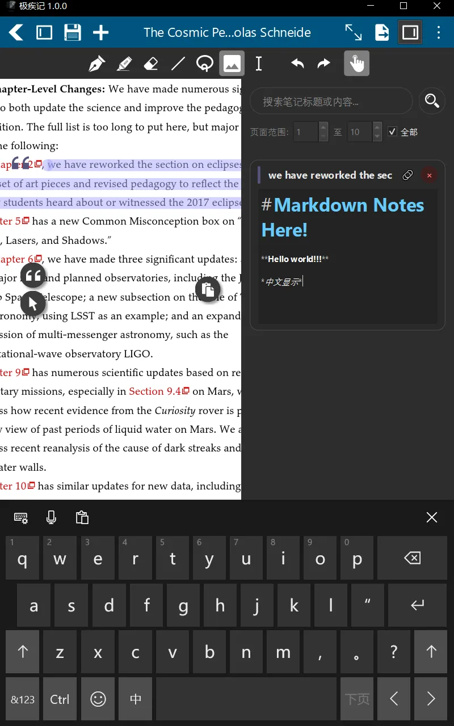Select the fountain pen tool

pyautogui.click(x=97, y=64)
